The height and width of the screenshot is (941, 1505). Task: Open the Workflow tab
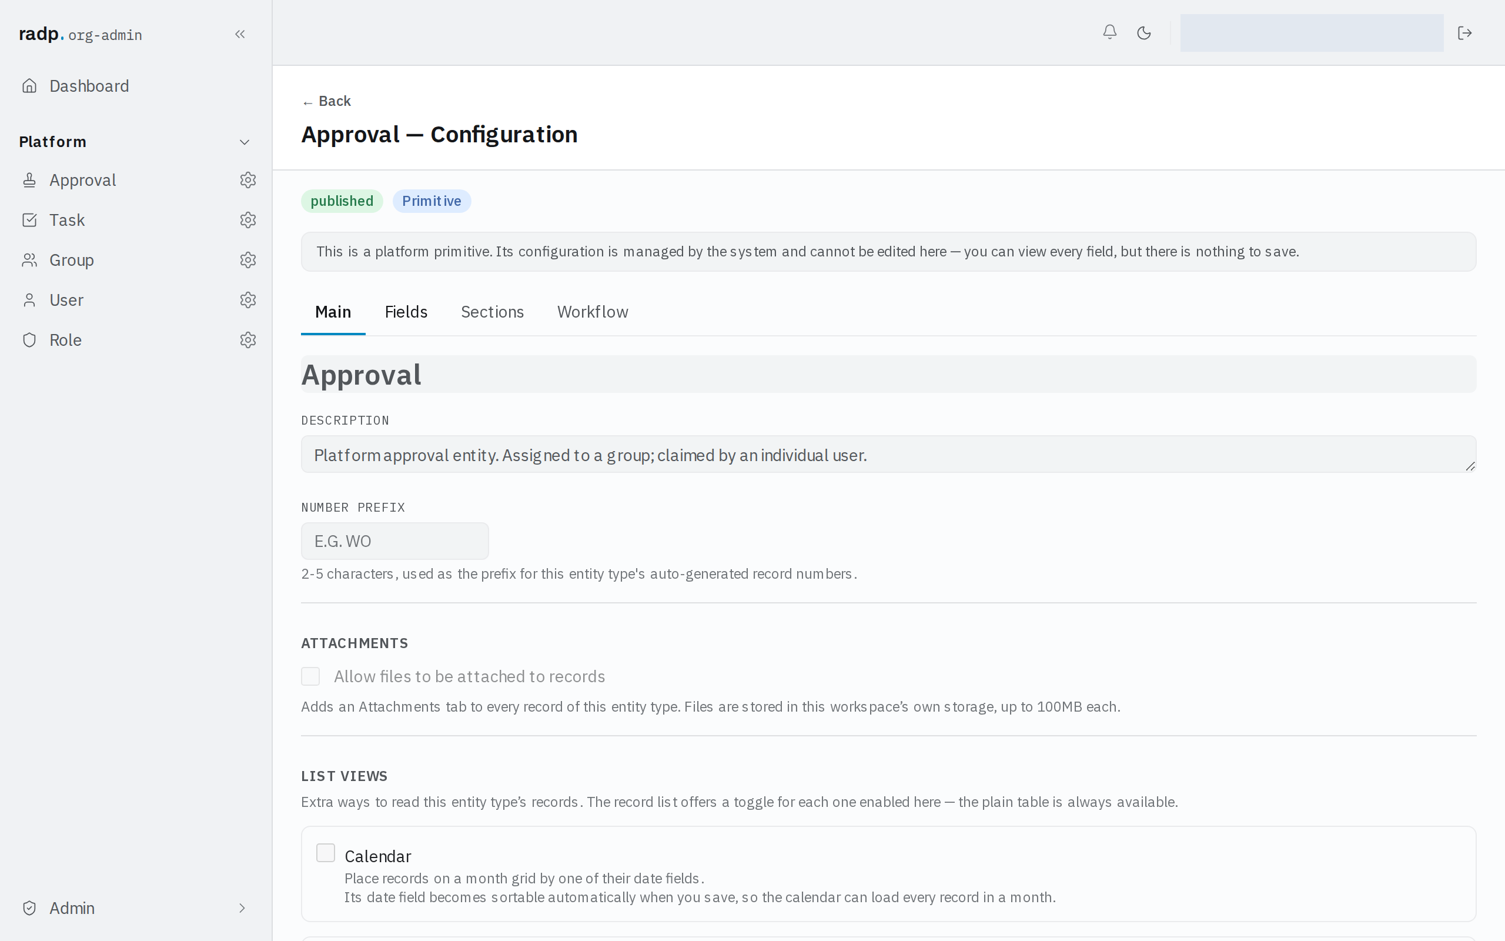click(x=593, y=312)
